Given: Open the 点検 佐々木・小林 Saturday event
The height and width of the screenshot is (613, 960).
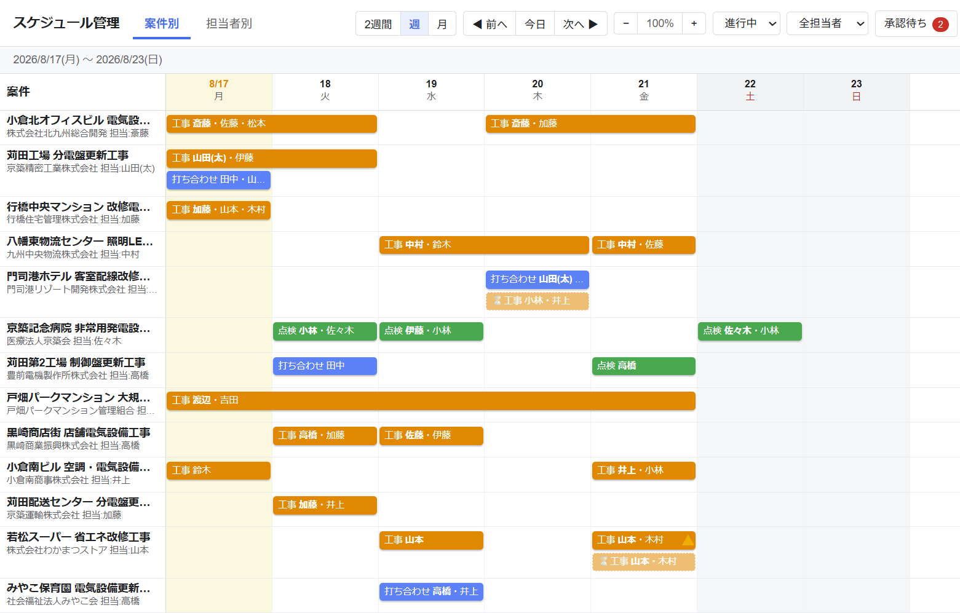Looking at the screenshot, I should tap(750, 331).
